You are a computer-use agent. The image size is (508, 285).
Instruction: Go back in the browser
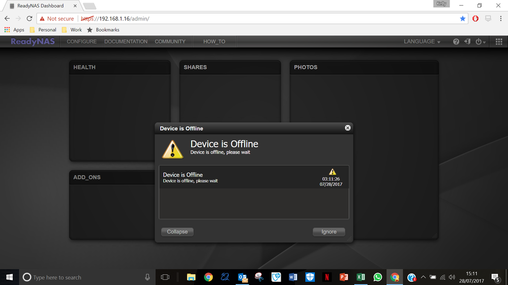tap(7, 19)
